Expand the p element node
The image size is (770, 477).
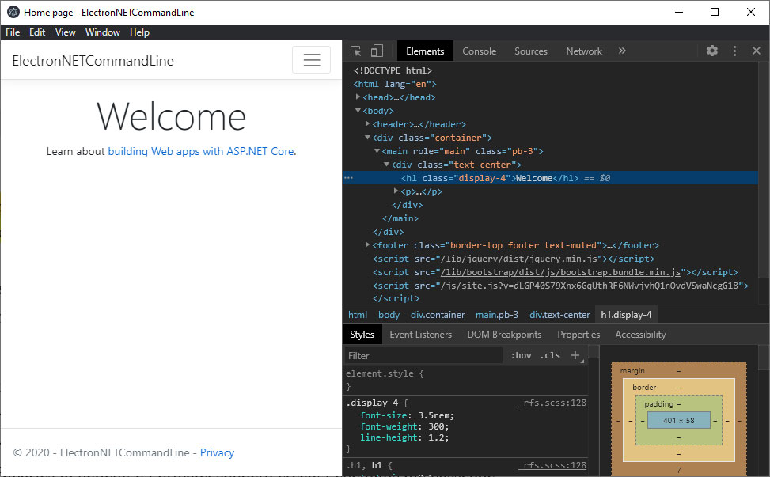(x=396, y=191)
